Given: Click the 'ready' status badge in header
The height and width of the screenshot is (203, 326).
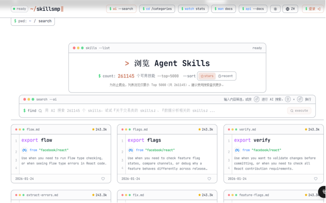Looking at the screenshot, I should (19, 9).
